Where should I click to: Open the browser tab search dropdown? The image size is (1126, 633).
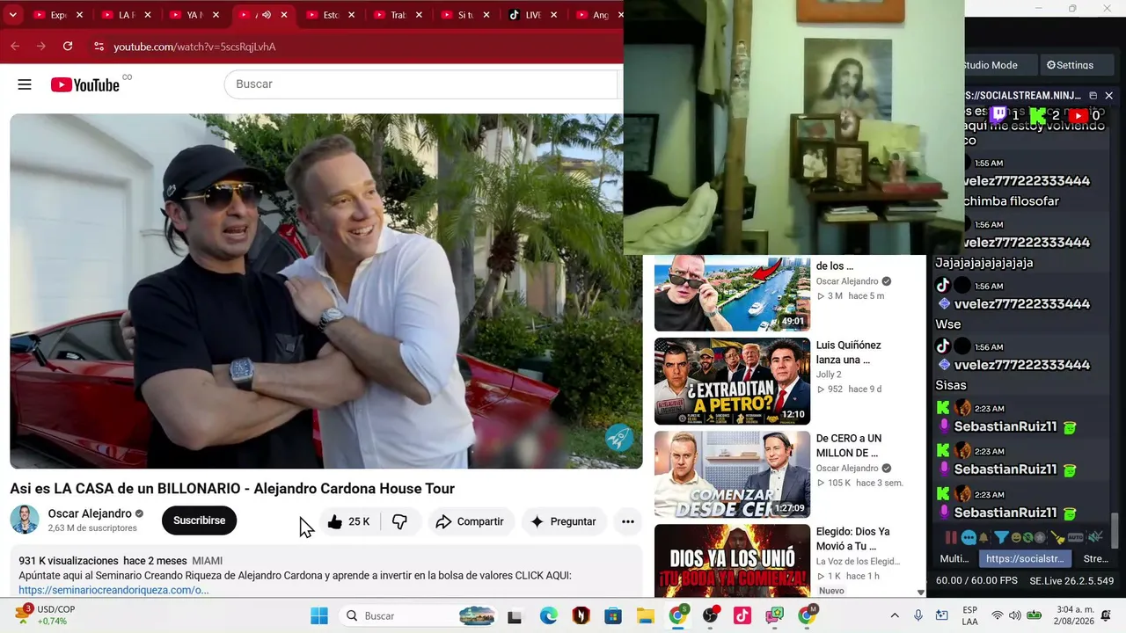click(12, 15)
